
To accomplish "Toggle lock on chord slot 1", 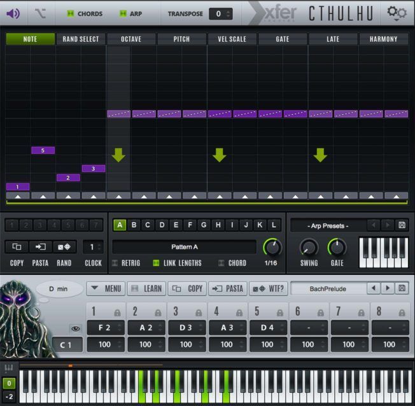I will tap(117, 312).
